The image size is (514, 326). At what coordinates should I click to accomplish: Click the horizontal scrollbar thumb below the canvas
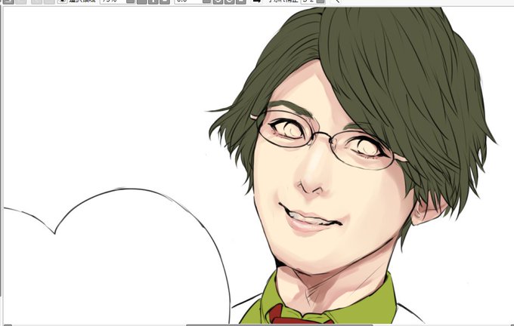pos(279,325)
